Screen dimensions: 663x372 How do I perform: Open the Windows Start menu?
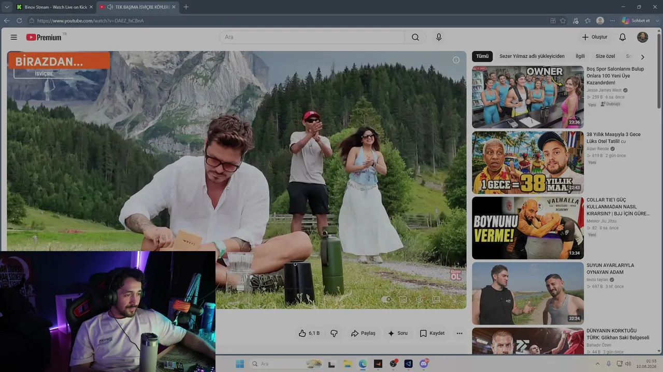(x=240, y=364)
